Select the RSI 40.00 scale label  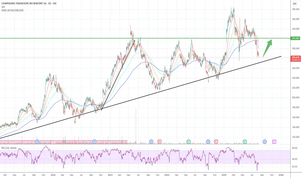(x=295, y=159)
